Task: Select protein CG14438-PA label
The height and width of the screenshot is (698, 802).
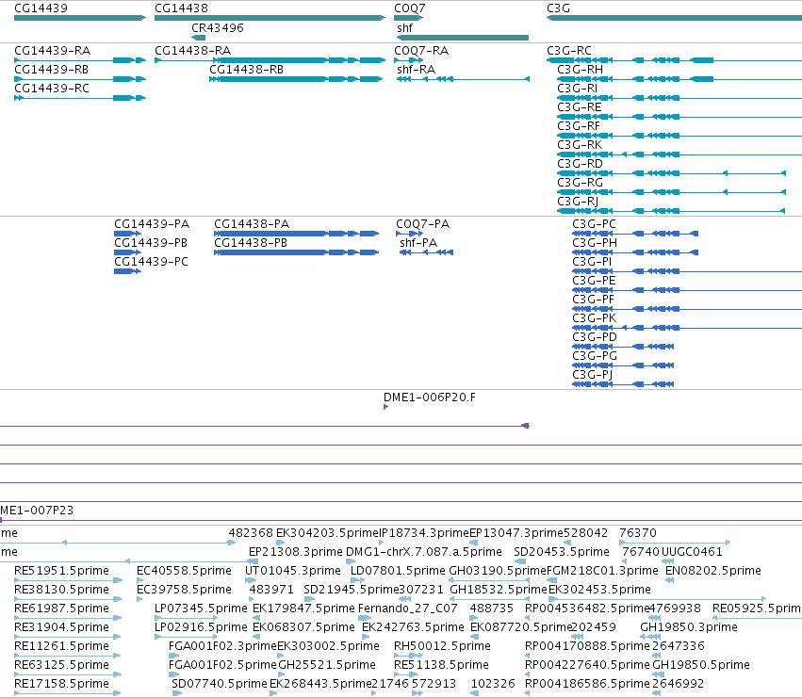Action: coord(252,224)
